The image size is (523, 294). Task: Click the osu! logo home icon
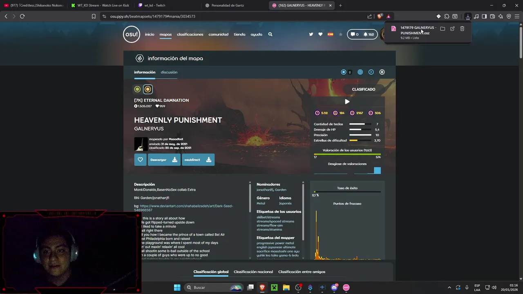point(132,34)
